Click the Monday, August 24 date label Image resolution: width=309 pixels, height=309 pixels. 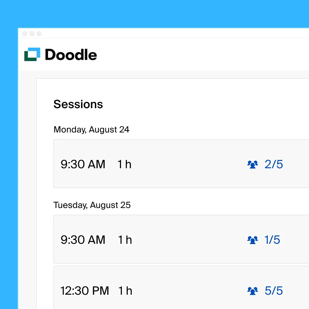click(x=92, y=130)
